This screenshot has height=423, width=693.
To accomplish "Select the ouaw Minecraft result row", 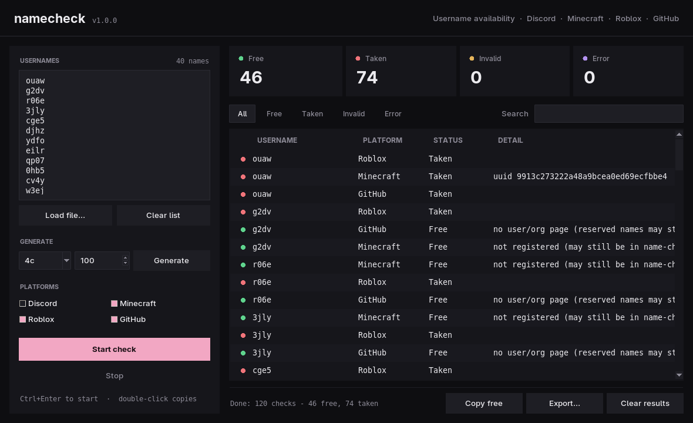I will (452, 176).
